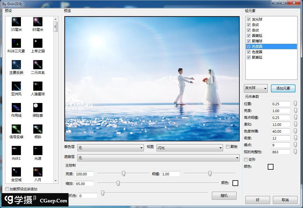Pick the RGB三元素 preset icon

(x=16, y=43)
